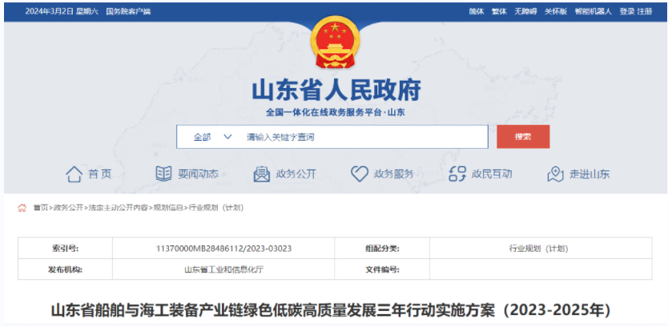Click the map pin icon for 走进山东
The height and width of the screenshot is (327, 668).
pos(556,174)
